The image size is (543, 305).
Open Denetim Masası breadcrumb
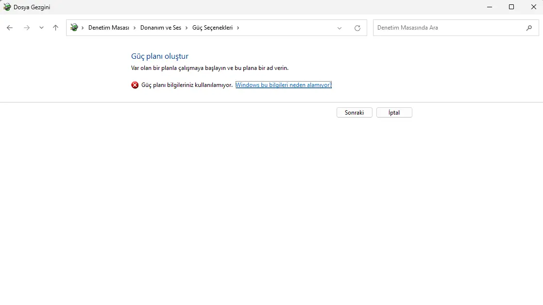(x=109, y=28)
